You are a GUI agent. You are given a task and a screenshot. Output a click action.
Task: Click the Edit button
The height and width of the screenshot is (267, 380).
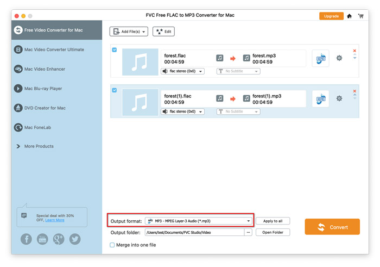pyautogui.click(x=163, y=32)
